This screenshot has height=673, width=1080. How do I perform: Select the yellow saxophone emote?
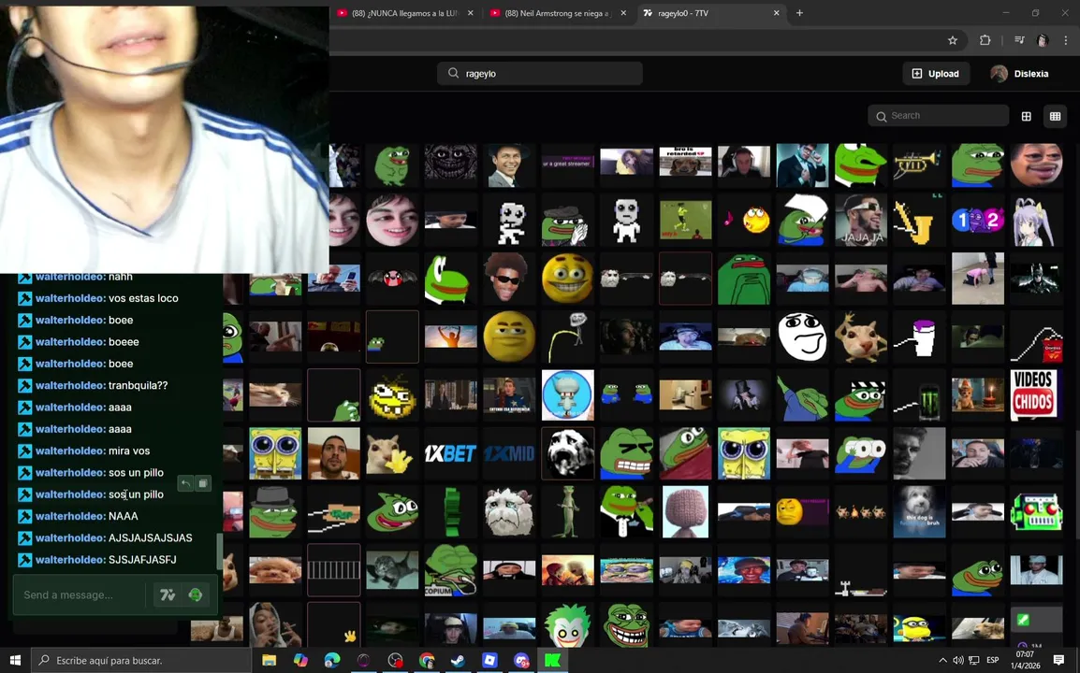(919, 220)
